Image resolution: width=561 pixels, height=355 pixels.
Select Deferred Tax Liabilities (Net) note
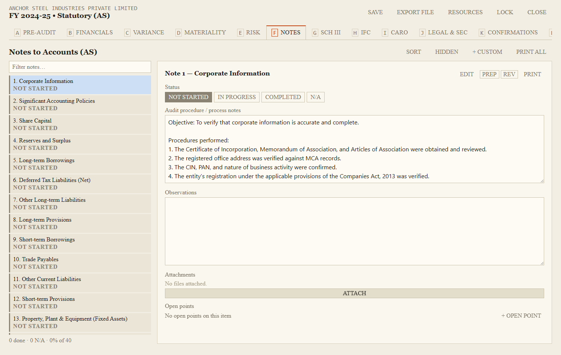pyautogui.click(x=80, y=184)
